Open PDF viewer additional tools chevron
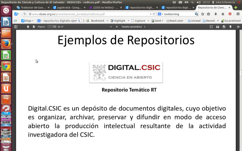Image resolution: width=242 pixels, height=151 pixels. coord(238,27)
